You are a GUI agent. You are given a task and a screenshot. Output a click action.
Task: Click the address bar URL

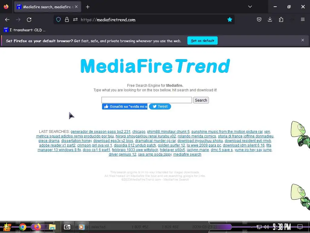(108, 20)
